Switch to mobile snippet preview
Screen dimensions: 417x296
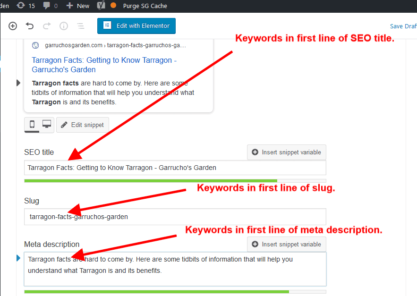[32, 125]
